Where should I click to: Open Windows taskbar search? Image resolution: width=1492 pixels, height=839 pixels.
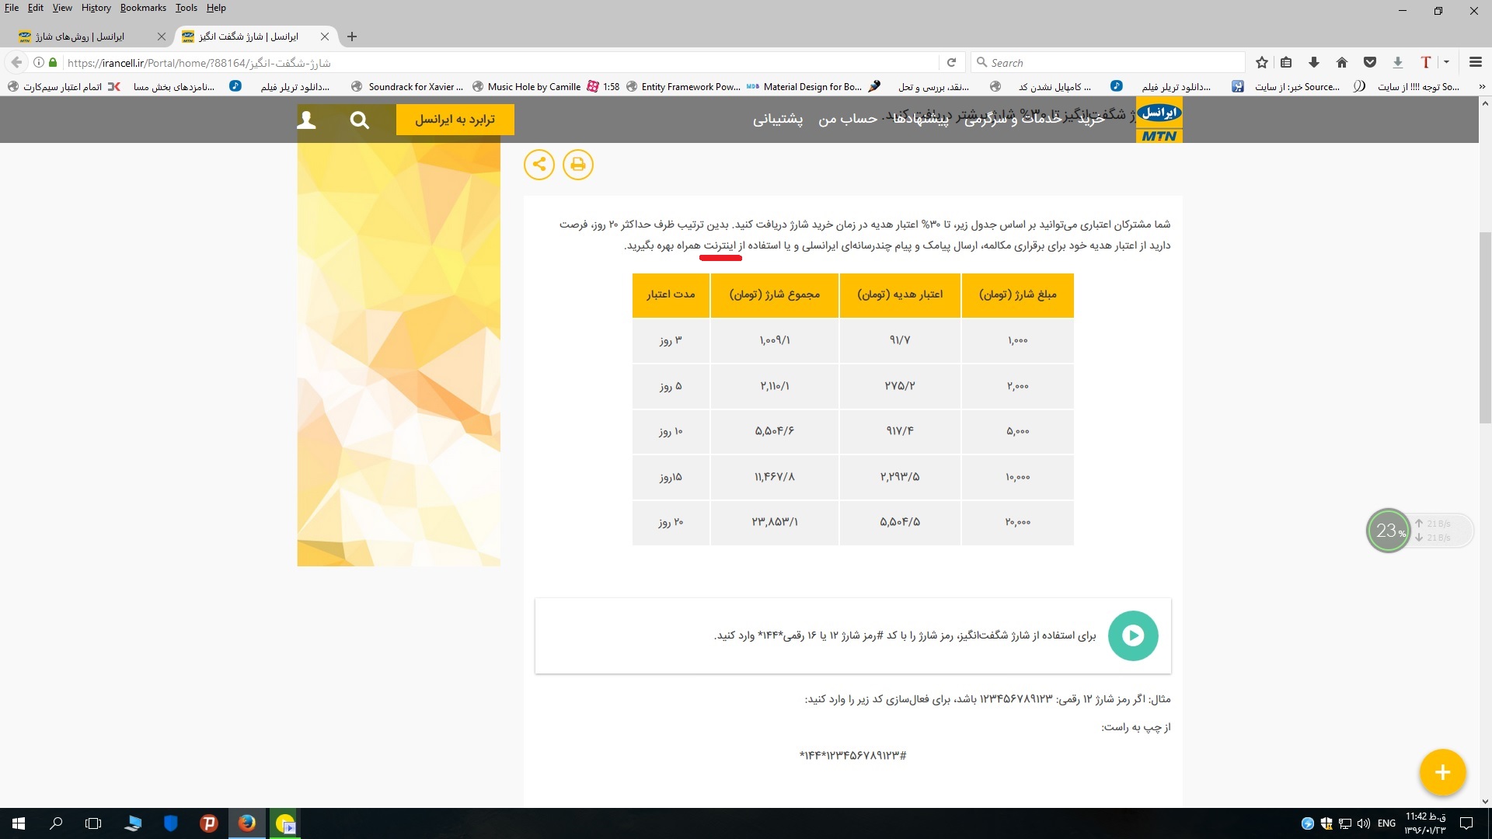[x=56, y=823]
